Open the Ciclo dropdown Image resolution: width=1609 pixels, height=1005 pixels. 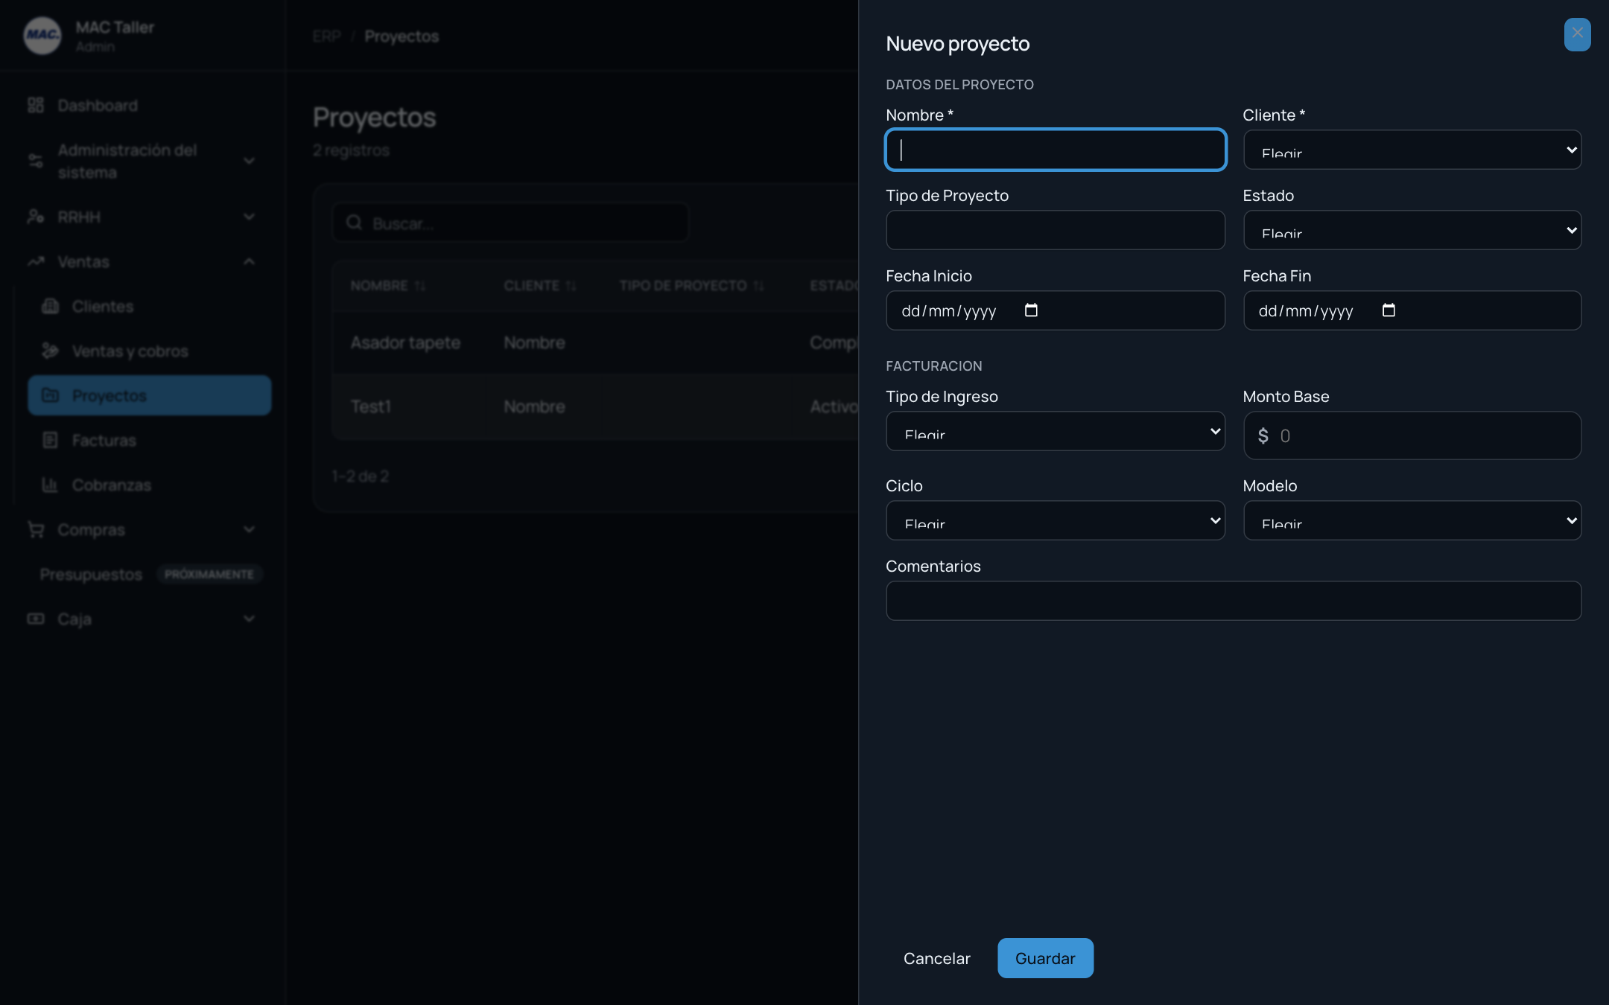click(x=1056, y=520)
